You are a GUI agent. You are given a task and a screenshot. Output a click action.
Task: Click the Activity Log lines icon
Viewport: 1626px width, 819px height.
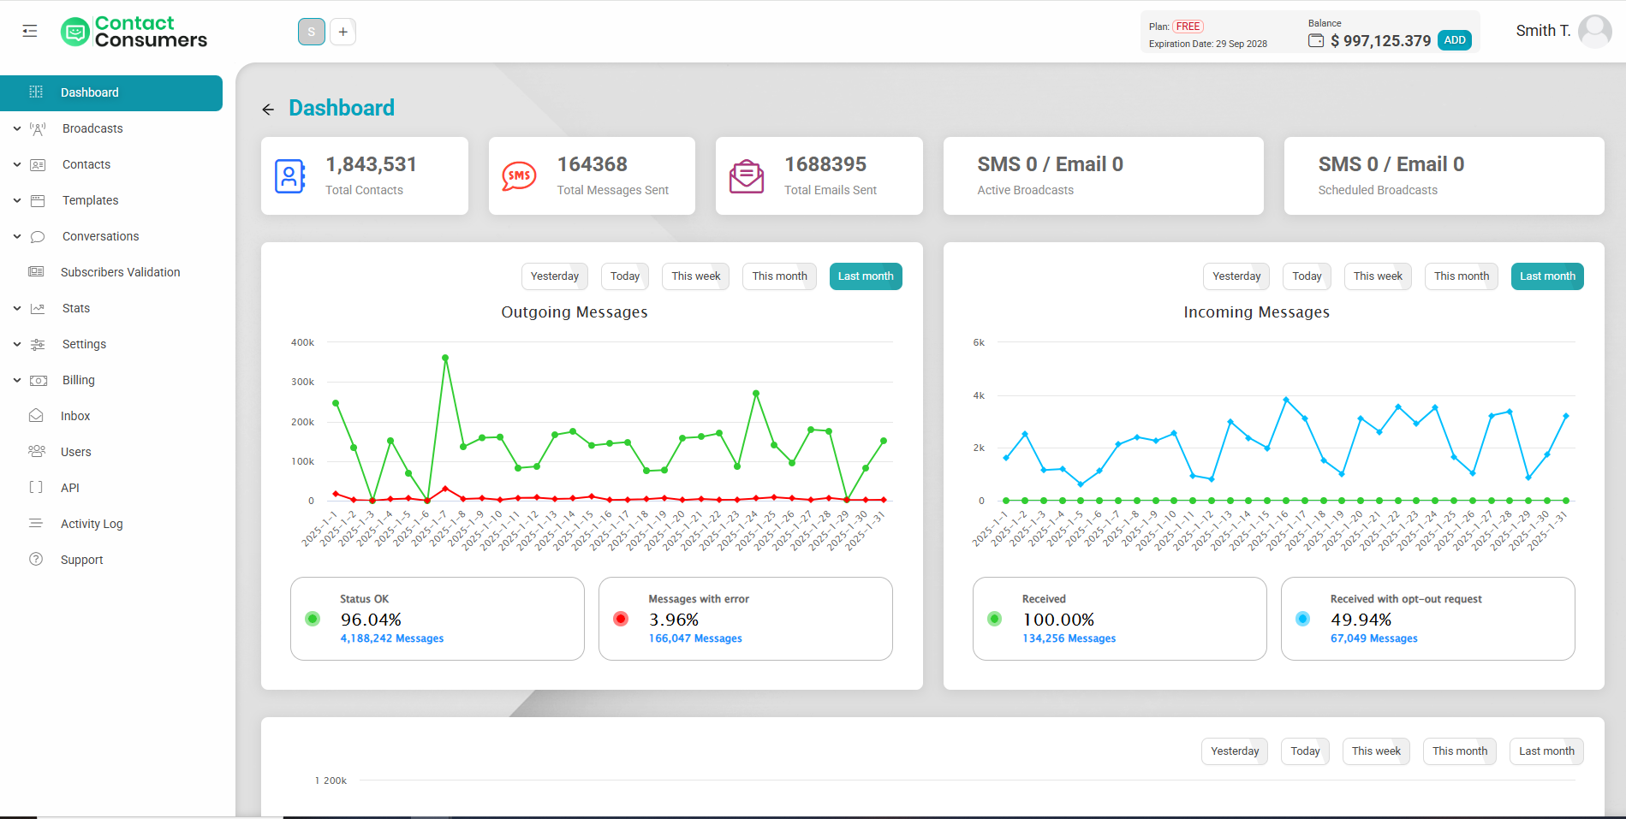[36, 523]
